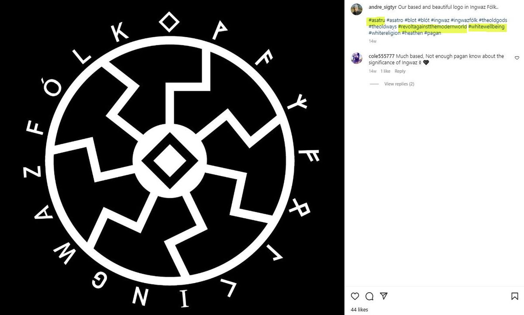
Task: Reply to cole555777's comment
Action: point(400,71)
